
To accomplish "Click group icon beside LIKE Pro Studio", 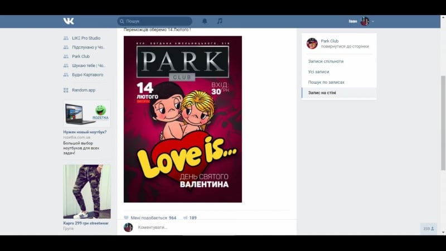I will pyautogui.click(x=66, y=38).
